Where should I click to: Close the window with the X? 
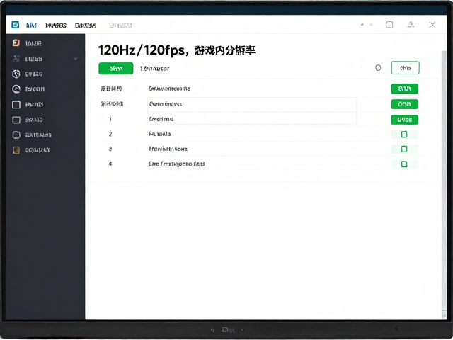[x=432, y=25]
